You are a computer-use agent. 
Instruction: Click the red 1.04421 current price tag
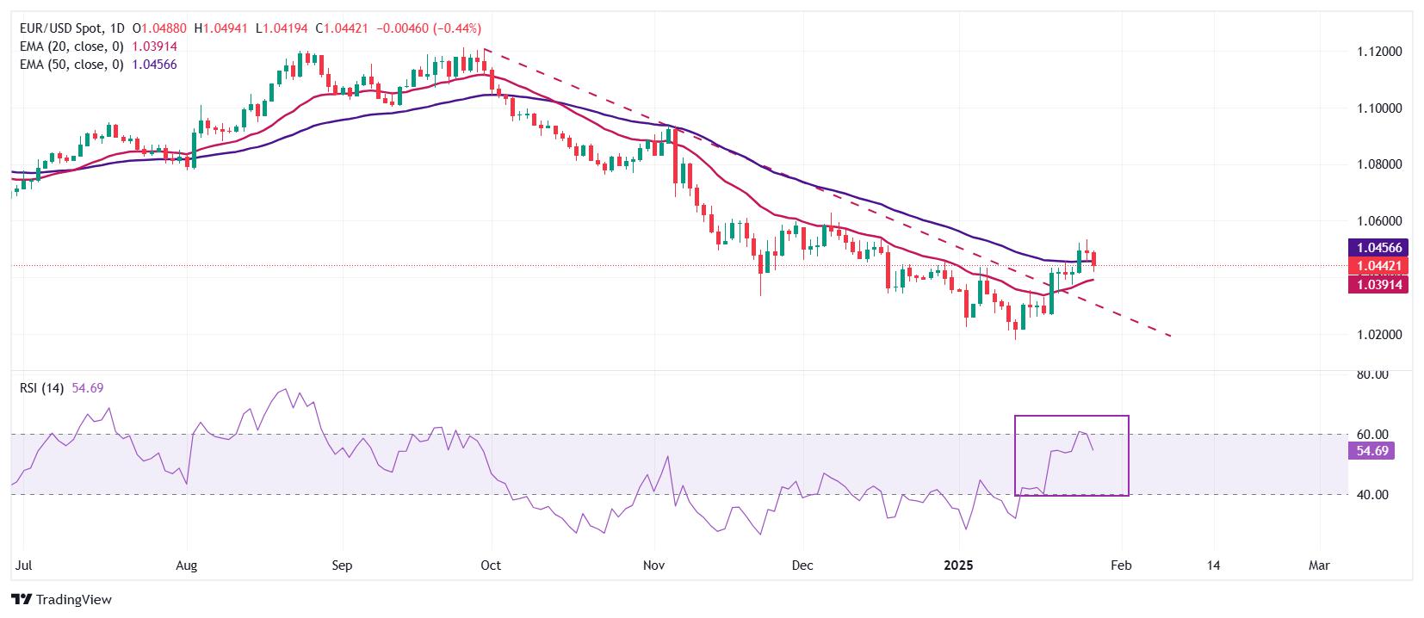click(x=1378, y=267)
